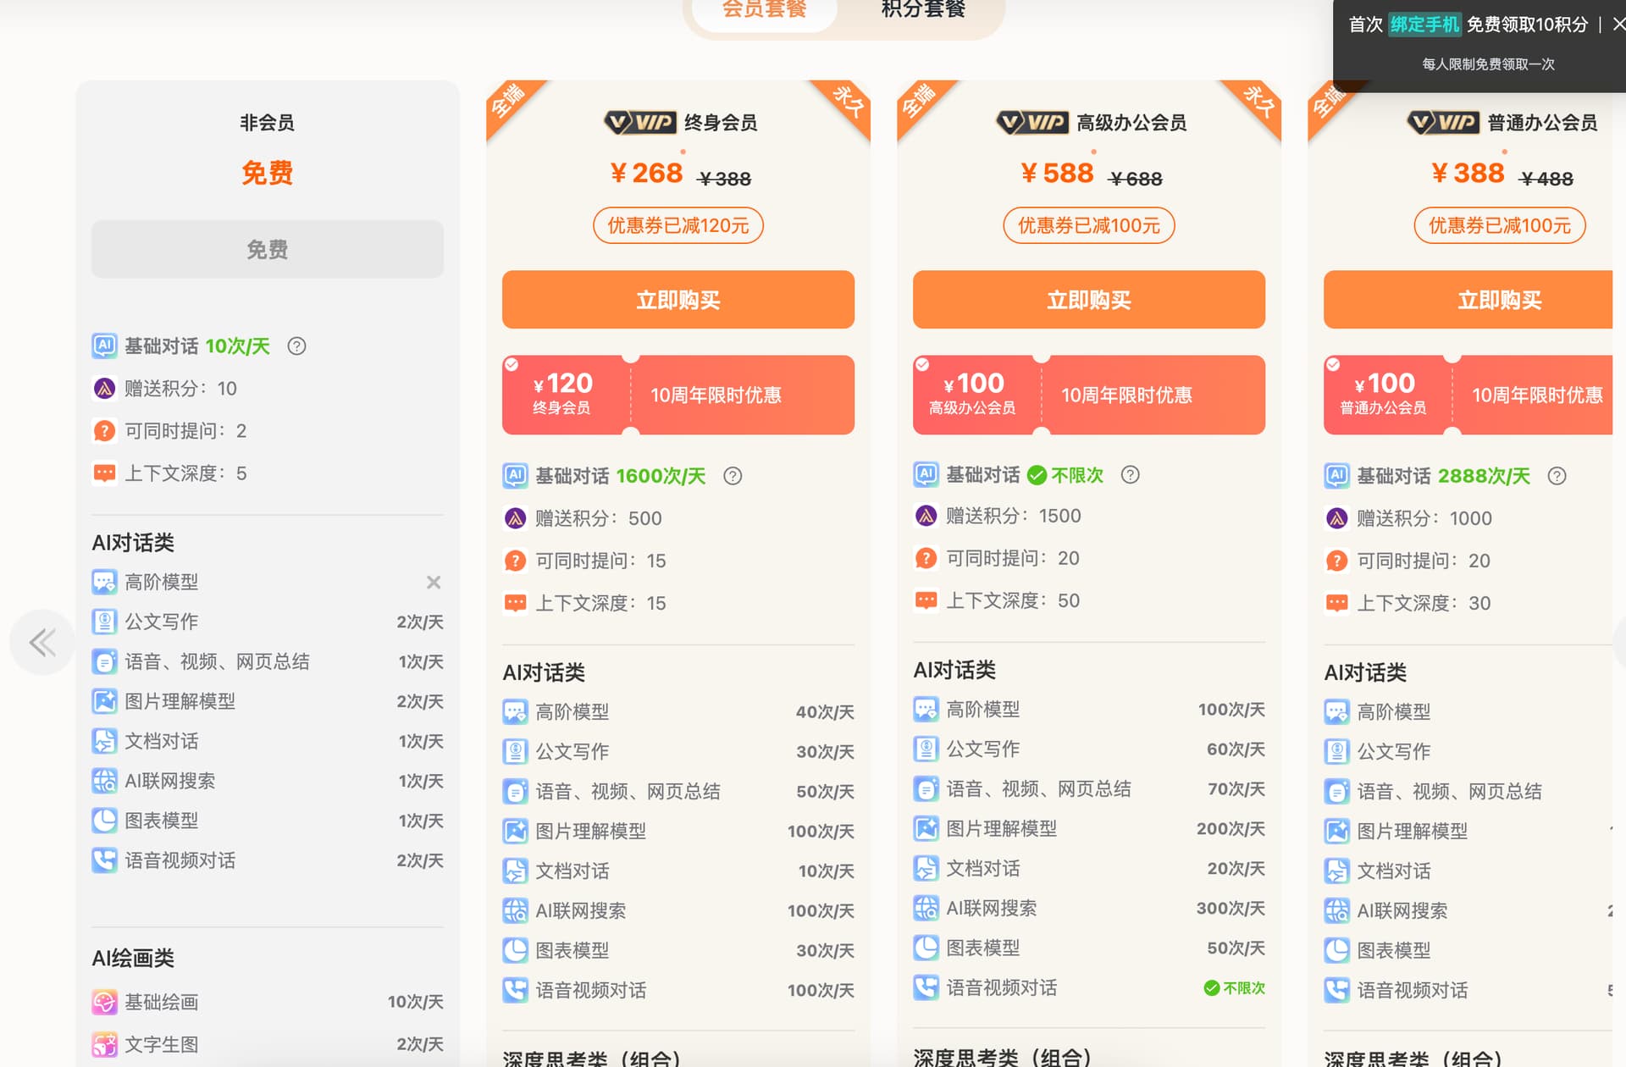Click help icon beside 基础对话 10次/天

click(296, 346)
